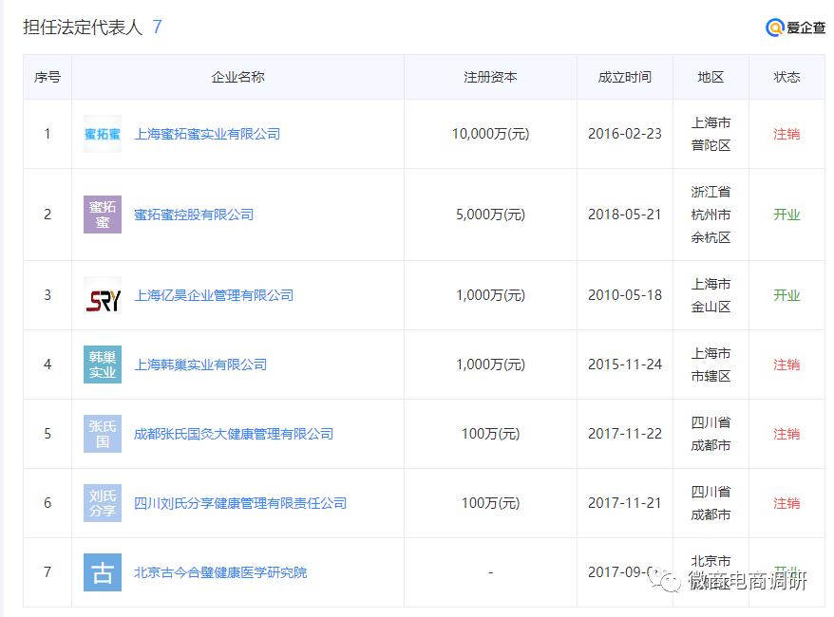The height and width of the screenshot is (617, 834).
Task: Click 1,000万(元) in the 上海亿昊 row
Action: 490,295
